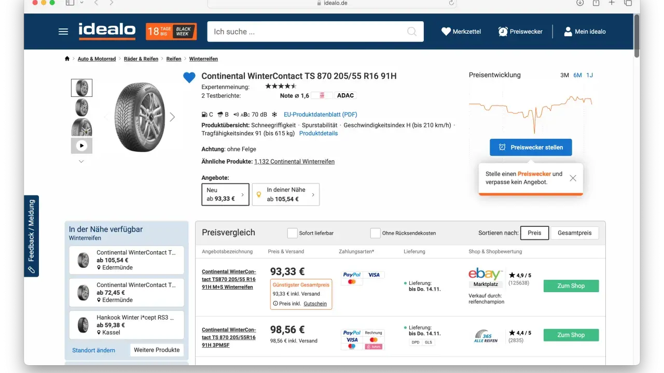The height and width of the screenshot is (373, 664).
Task: Enable Sofort lieferbar checkbox
Action: point(293,233)
